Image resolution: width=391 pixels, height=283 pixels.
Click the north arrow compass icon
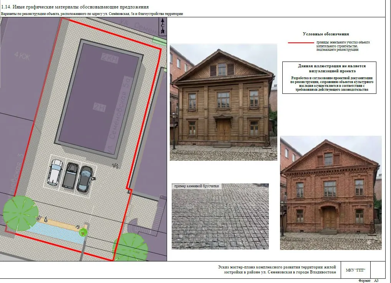pos(162,27)
